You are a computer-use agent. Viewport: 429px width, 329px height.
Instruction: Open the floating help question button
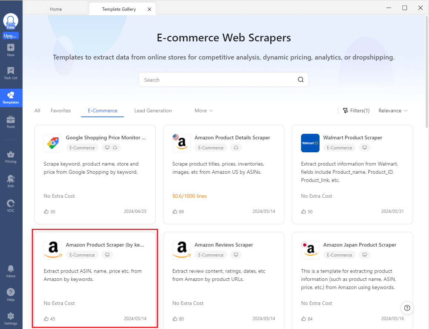[407, 308]
